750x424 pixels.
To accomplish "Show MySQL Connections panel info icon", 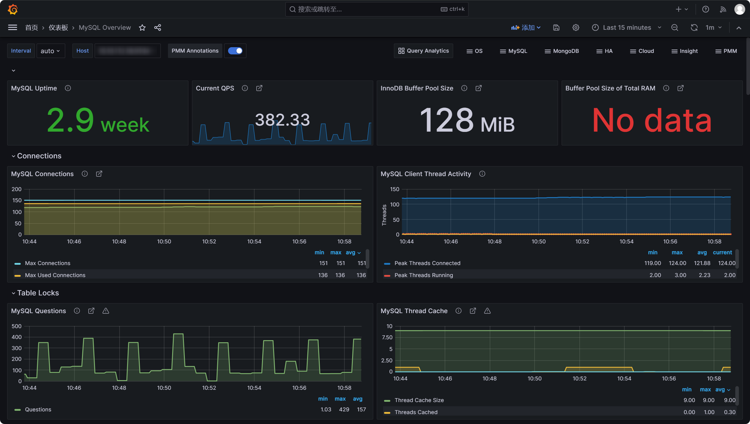I will click(85, 174).
